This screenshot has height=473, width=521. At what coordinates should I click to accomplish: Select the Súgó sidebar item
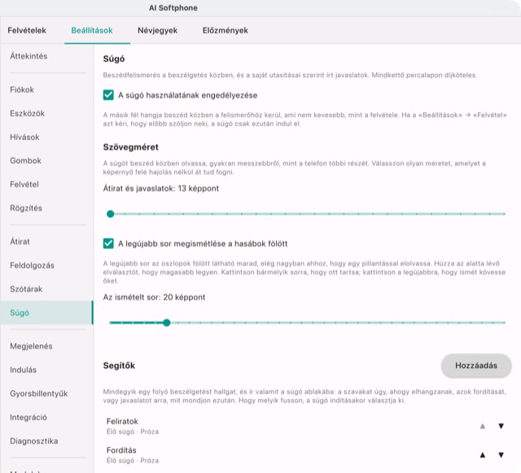coord(46,313)
